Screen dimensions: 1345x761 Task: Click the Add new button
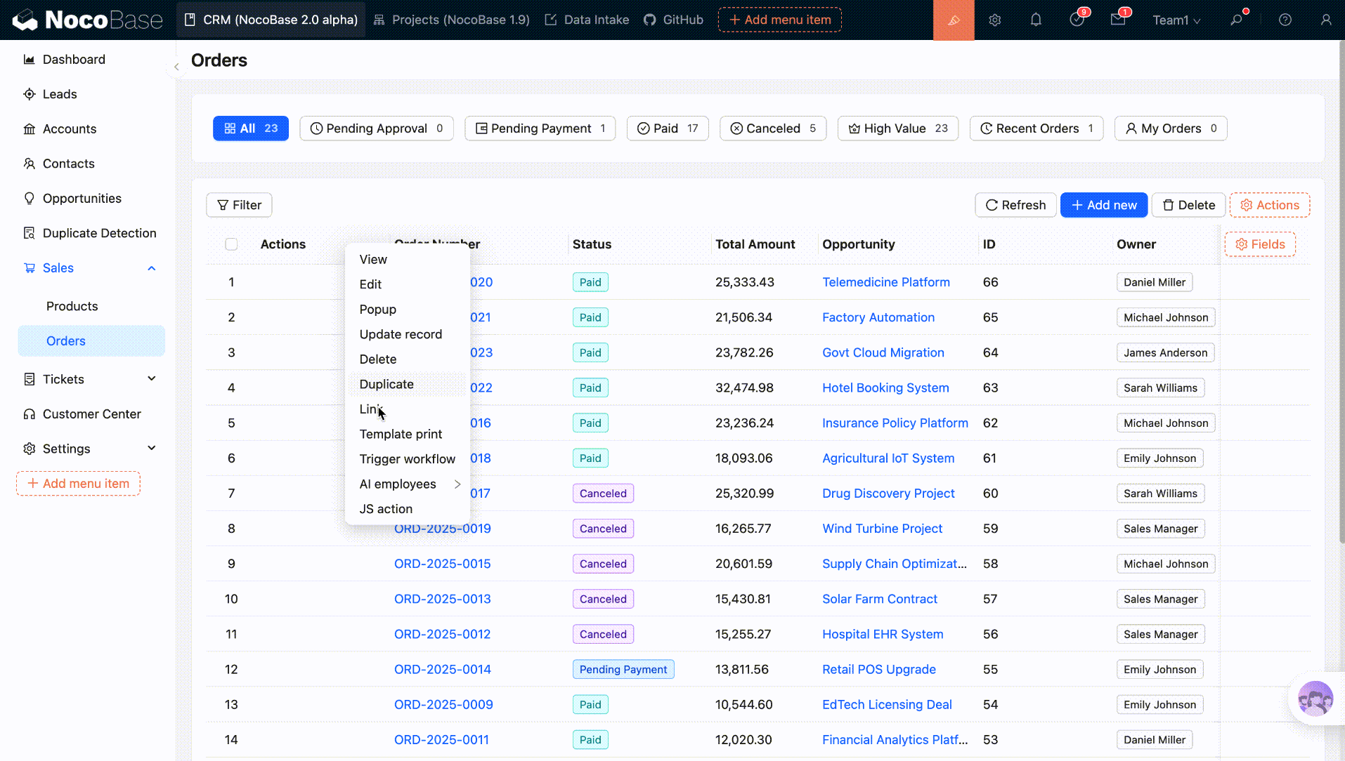[1103, 205]
